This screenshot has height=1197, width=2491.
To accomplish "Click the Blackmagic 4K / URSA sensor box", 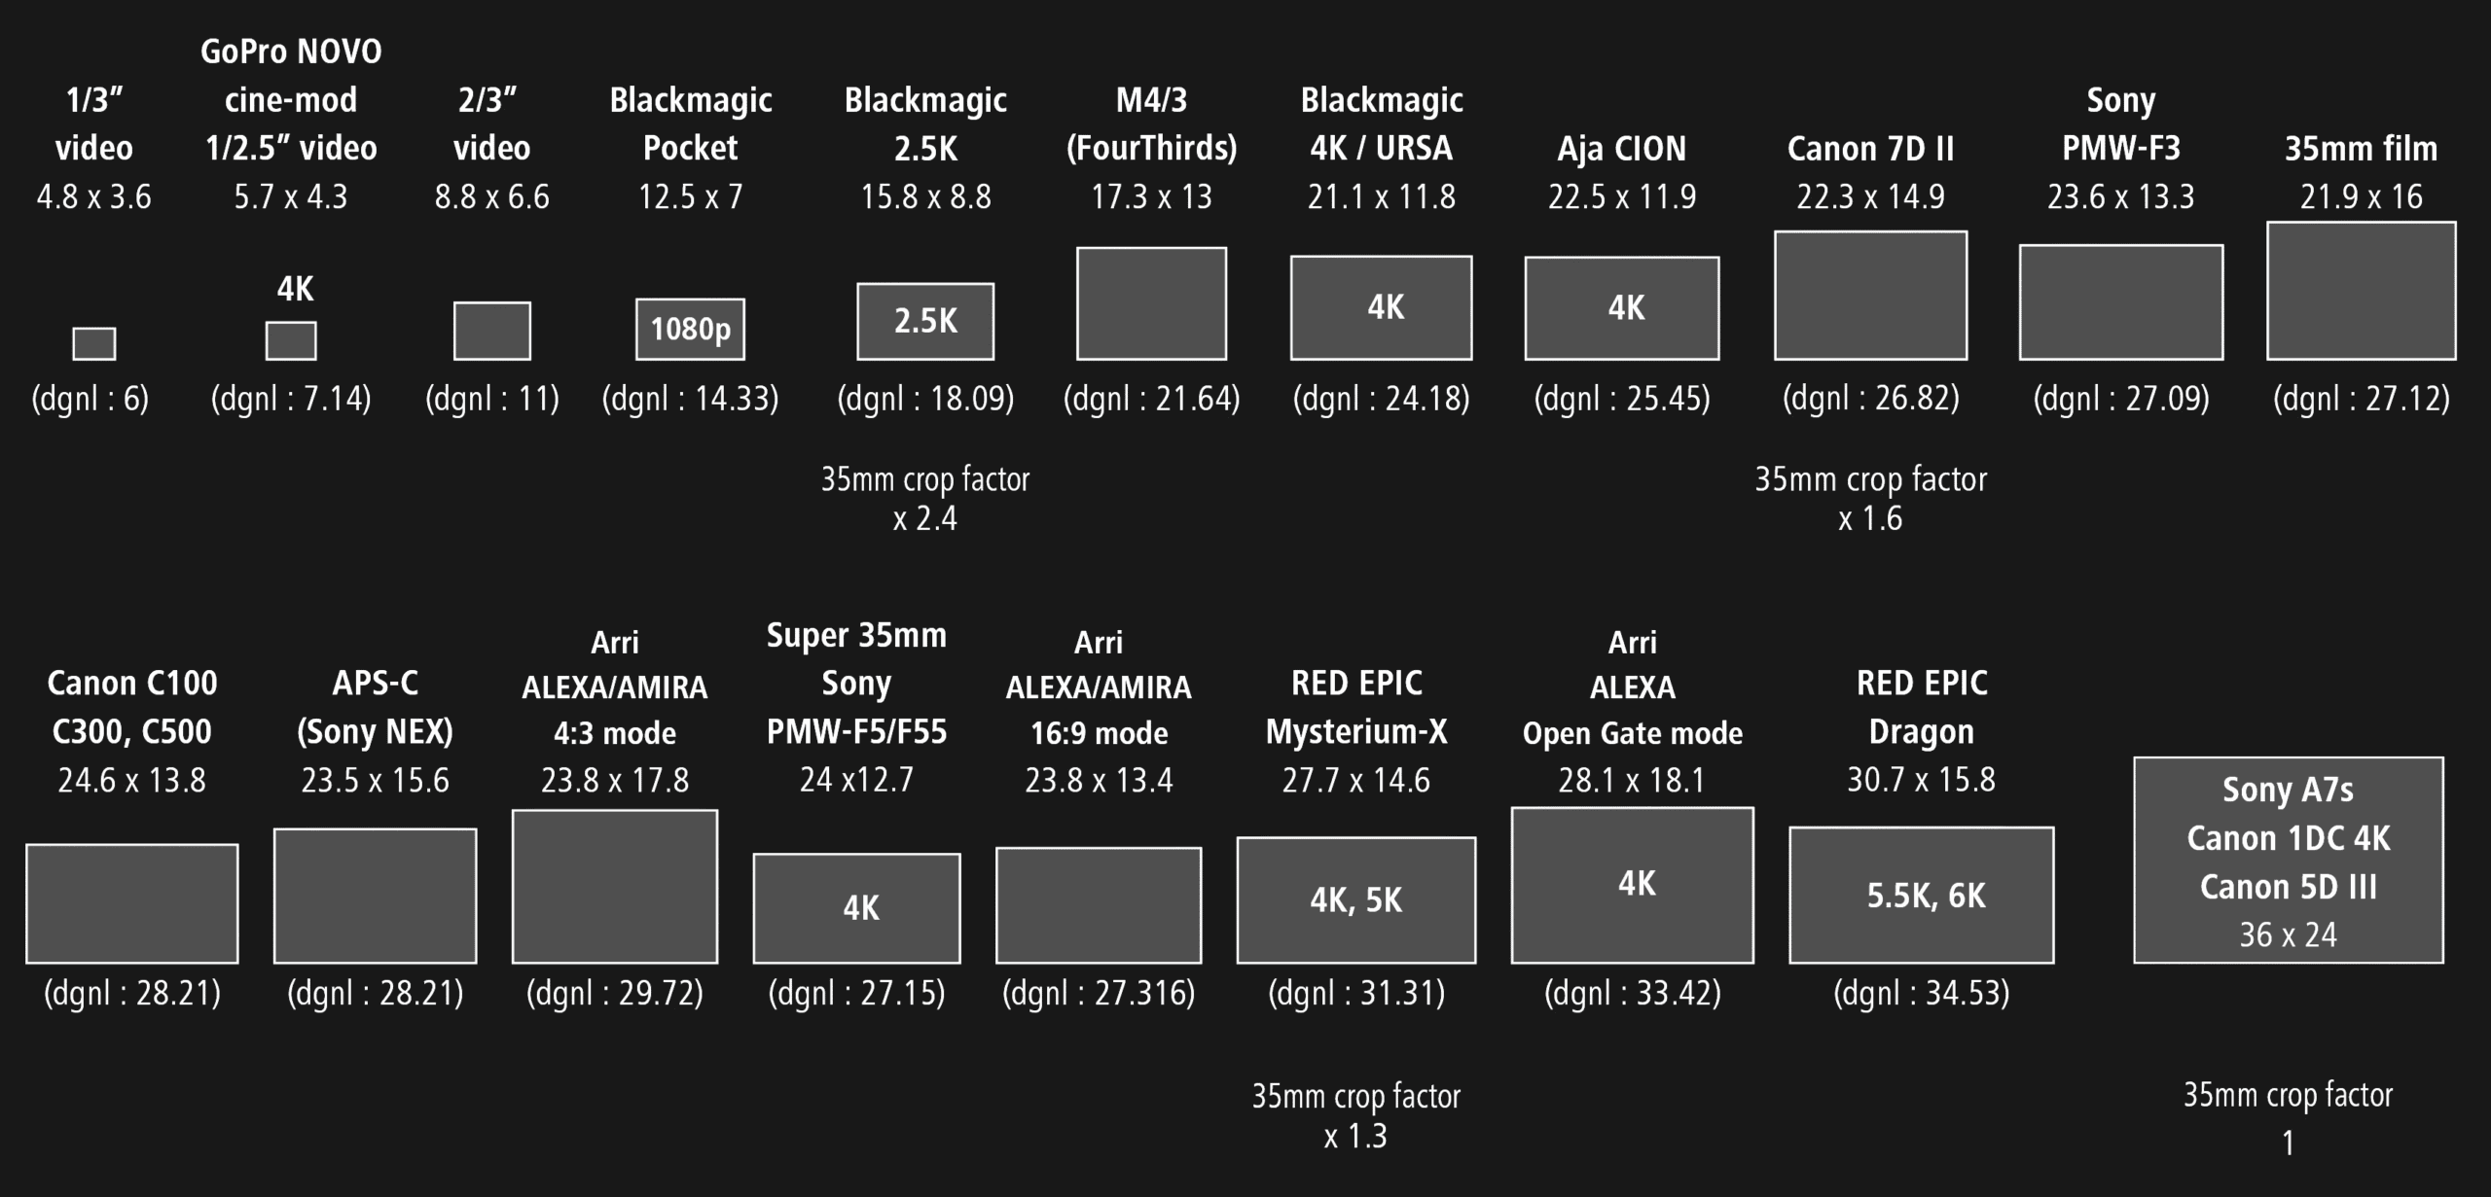I will pos(1382,308).
